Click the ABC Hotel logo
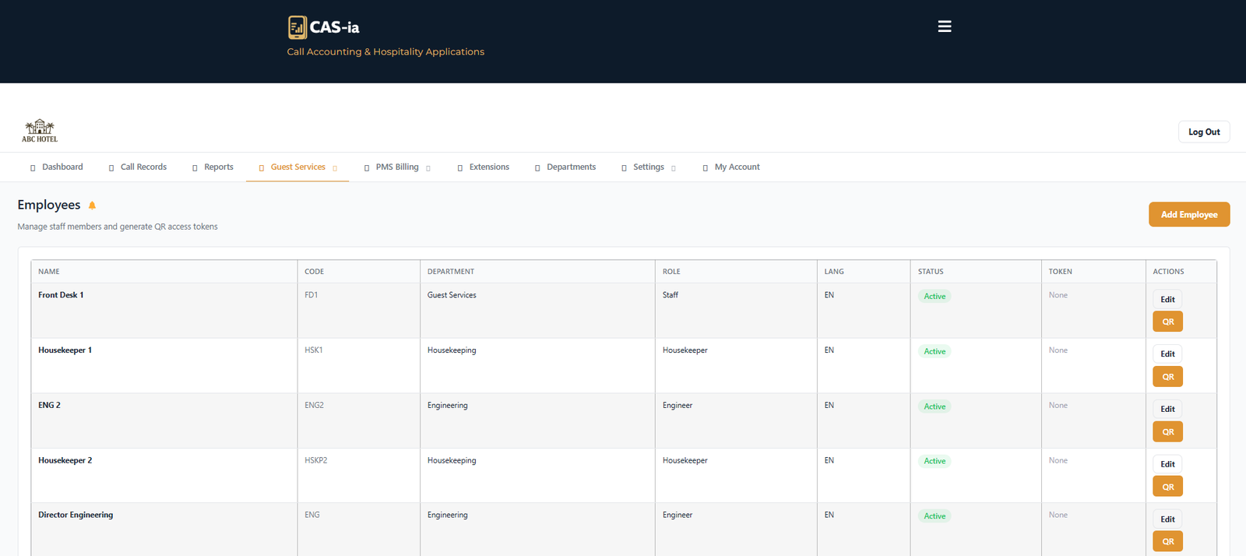The image size is (1246, 556). pyautogui.click(x=40, y=131)
